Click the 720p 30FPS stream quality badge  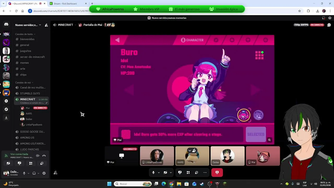coord(301,25)
